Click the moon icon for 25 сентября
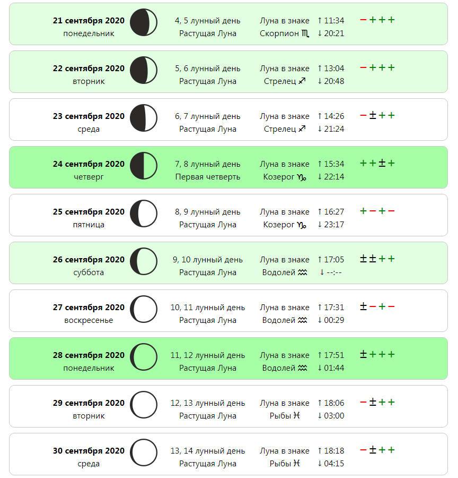The image size is (458, 478). pyautogui.click(x=143, y=214)
